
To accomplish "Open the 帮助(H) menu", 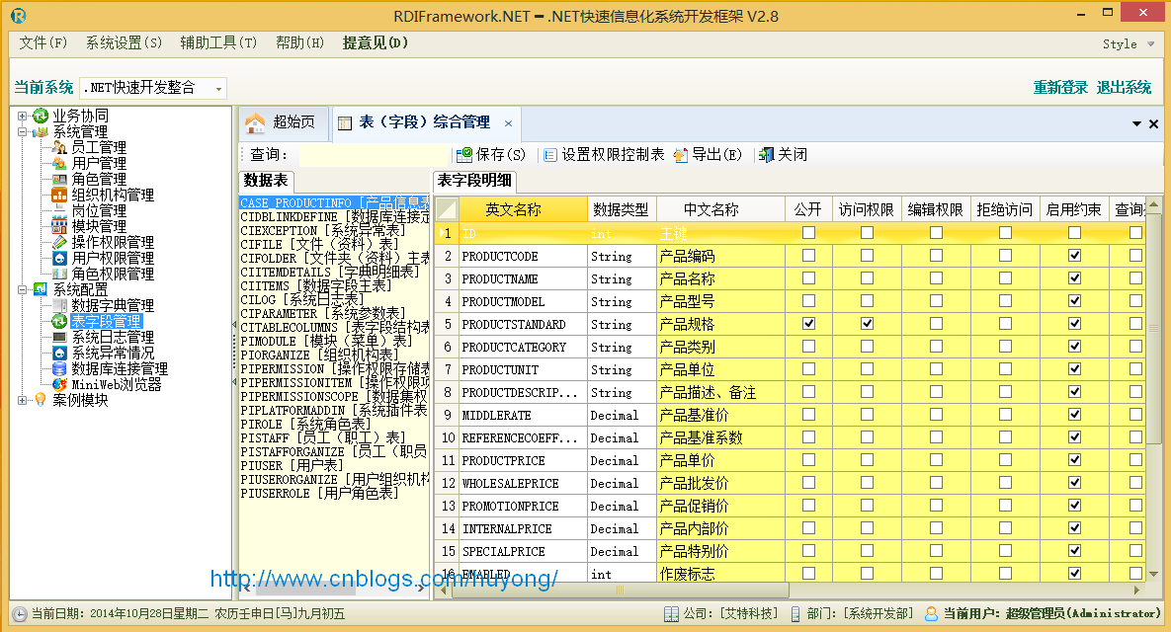I will 300,42.
